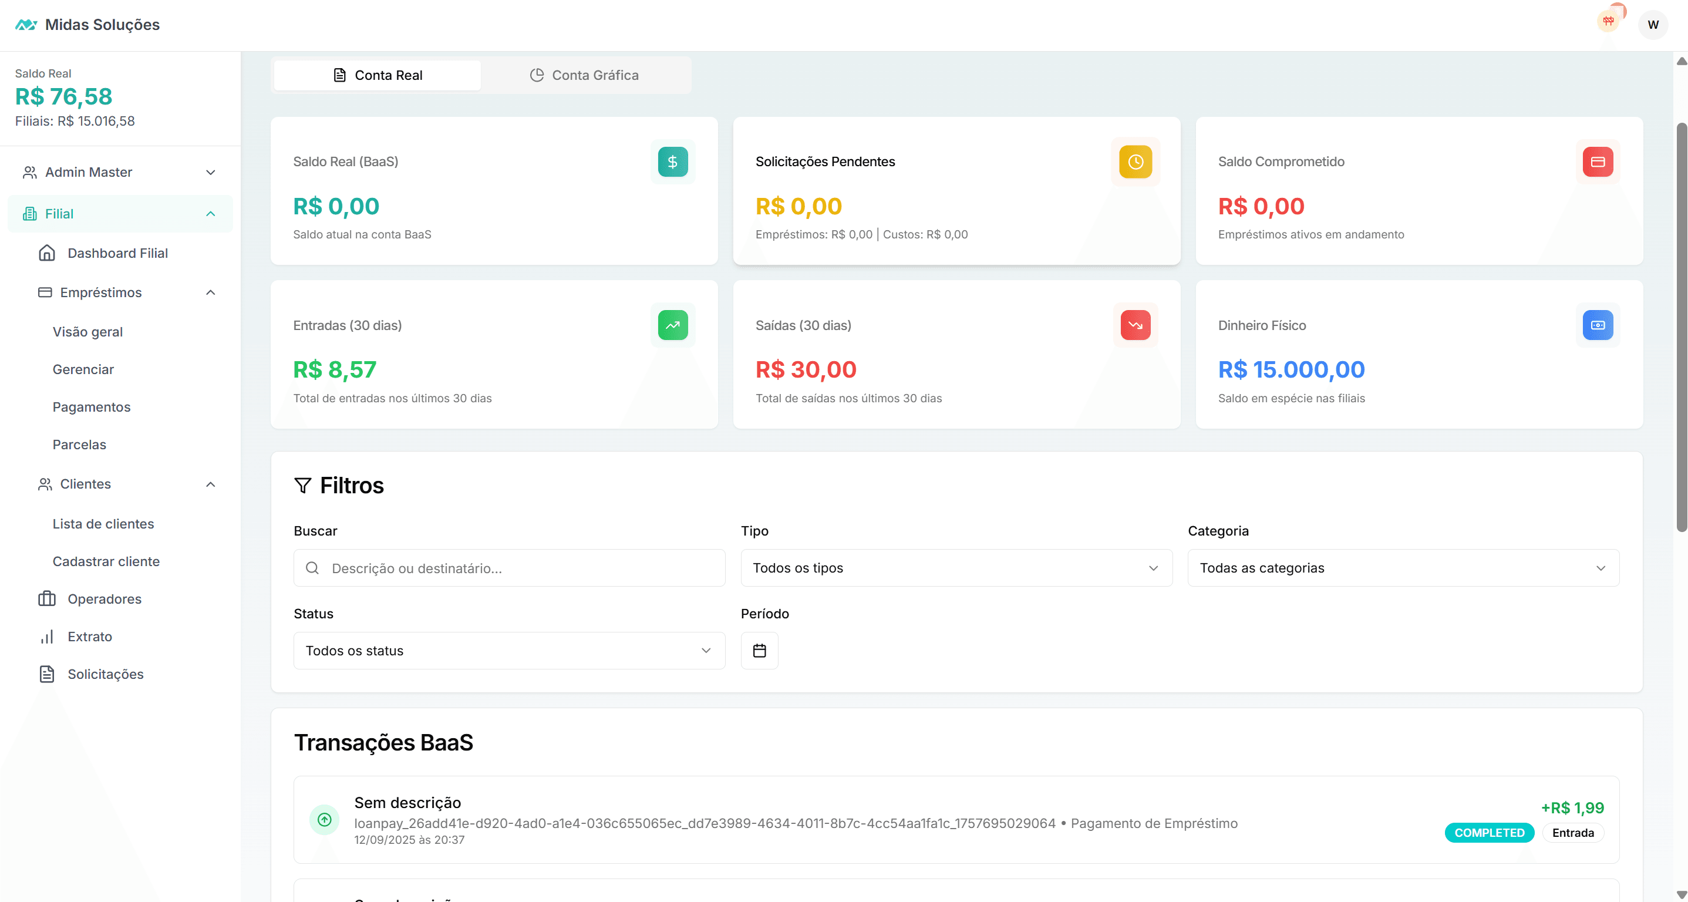Click the yellow clock Solicitações Pendentes icon
The height and width of the screenshot is (902, 1688).
click(x=1135, y=162)
